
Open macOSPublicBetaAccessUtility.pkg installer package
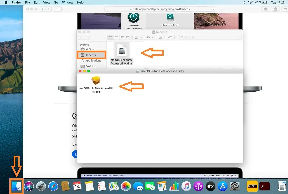point(96,81)
